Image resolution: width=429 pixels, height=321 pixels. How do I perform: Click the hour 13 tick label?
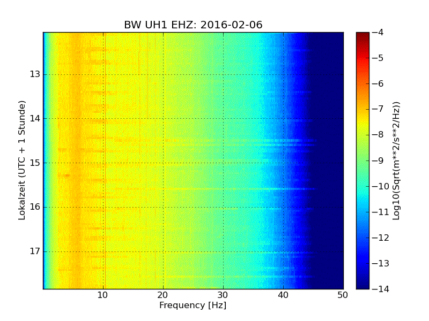35,74
